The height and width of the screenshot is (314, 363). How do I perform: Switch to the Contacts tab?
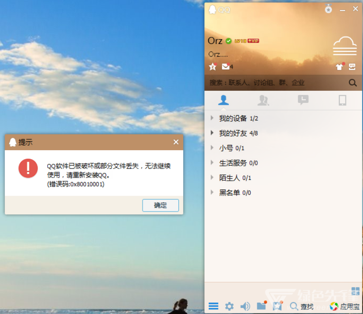223,100
